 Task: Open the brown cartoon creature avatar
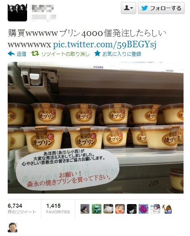click(x=167, y=209)
